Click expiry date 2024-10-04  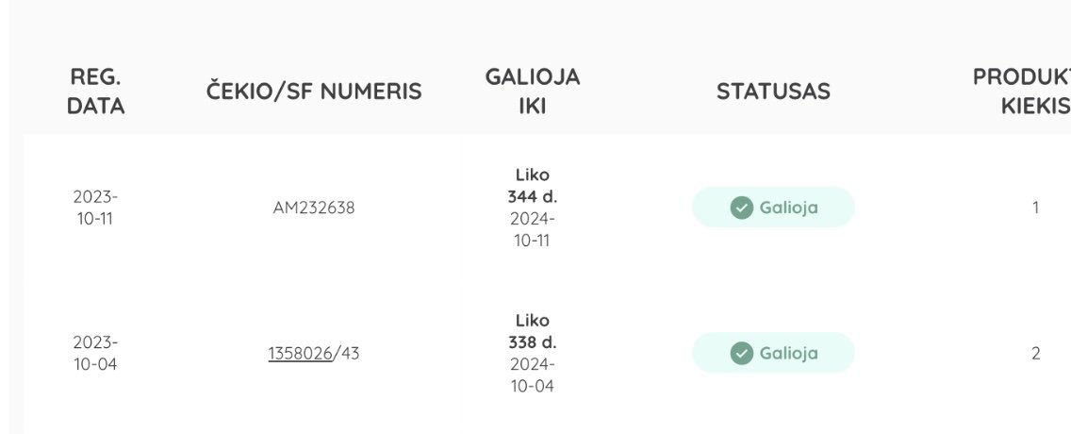(x=532, y=376)
